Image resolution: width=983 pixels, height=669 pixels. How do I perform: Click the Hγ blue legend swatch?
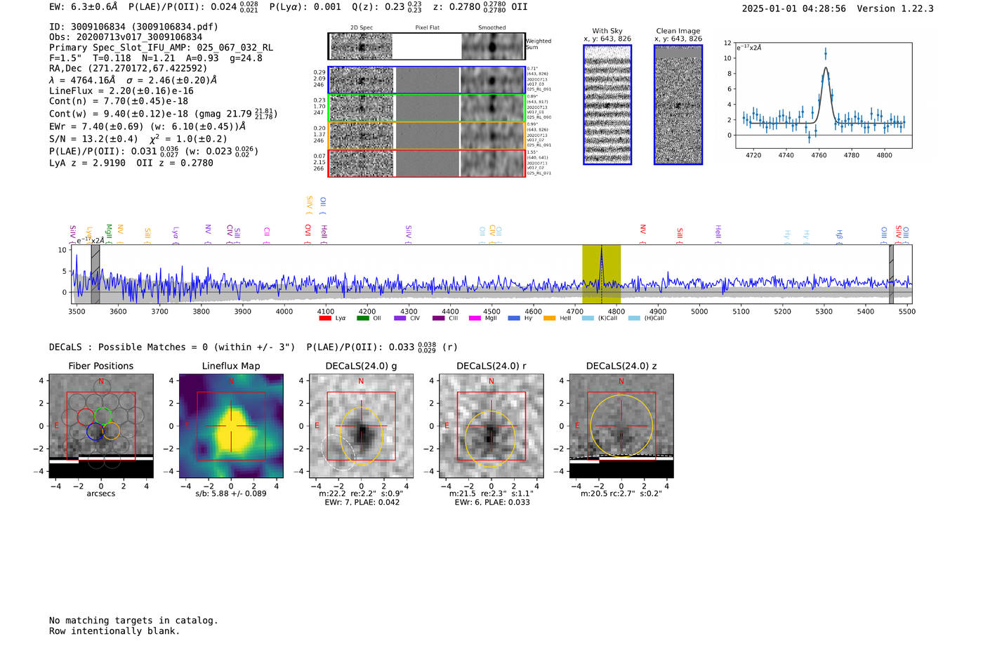514,318
